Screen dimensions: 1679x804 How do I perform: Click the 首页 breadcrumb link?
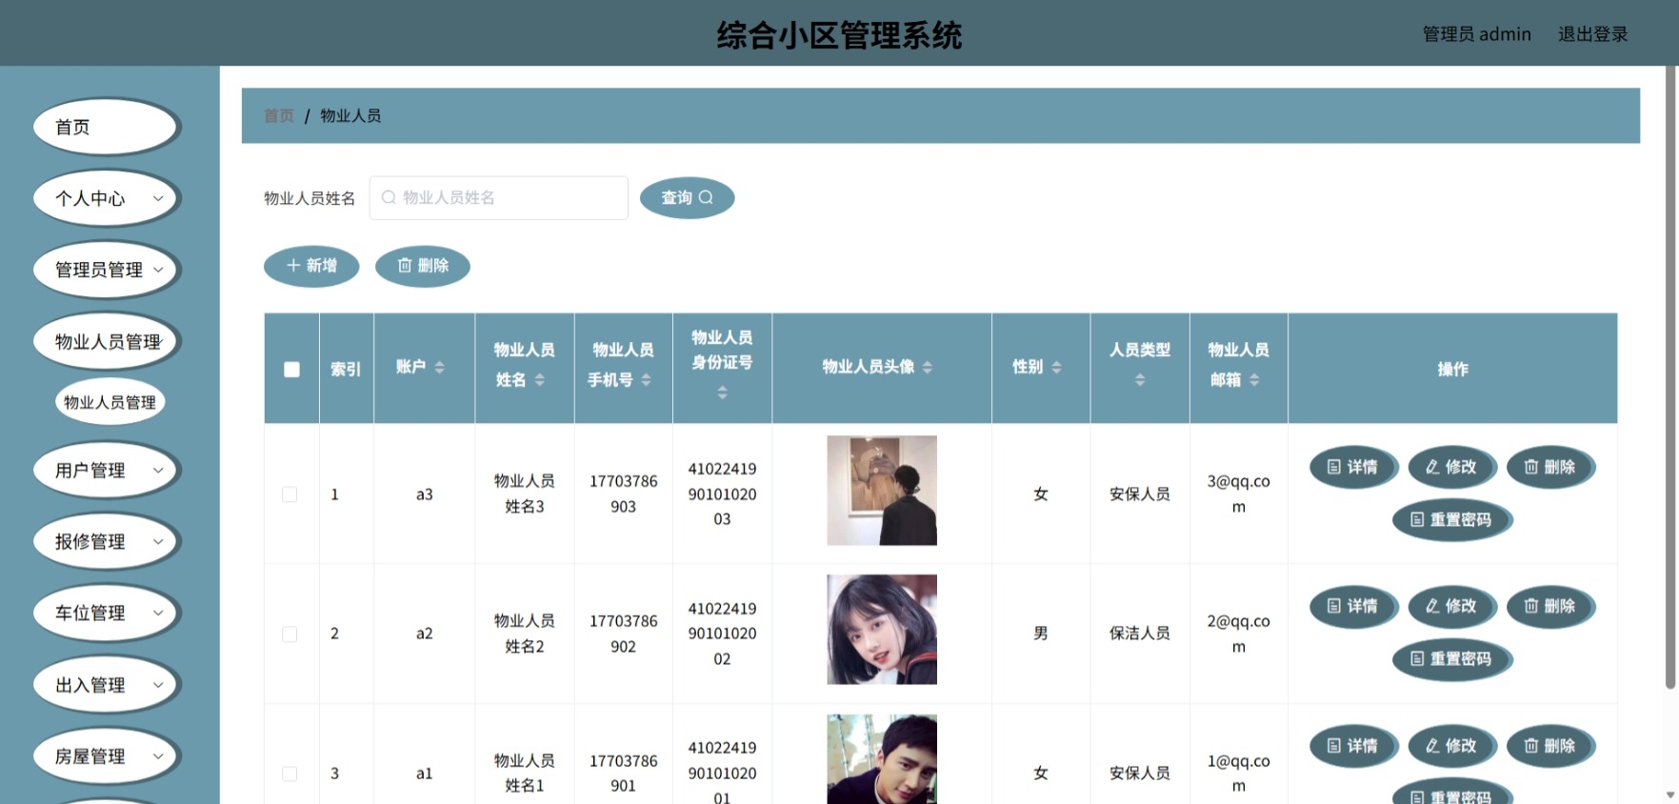[x=279, y=115]
